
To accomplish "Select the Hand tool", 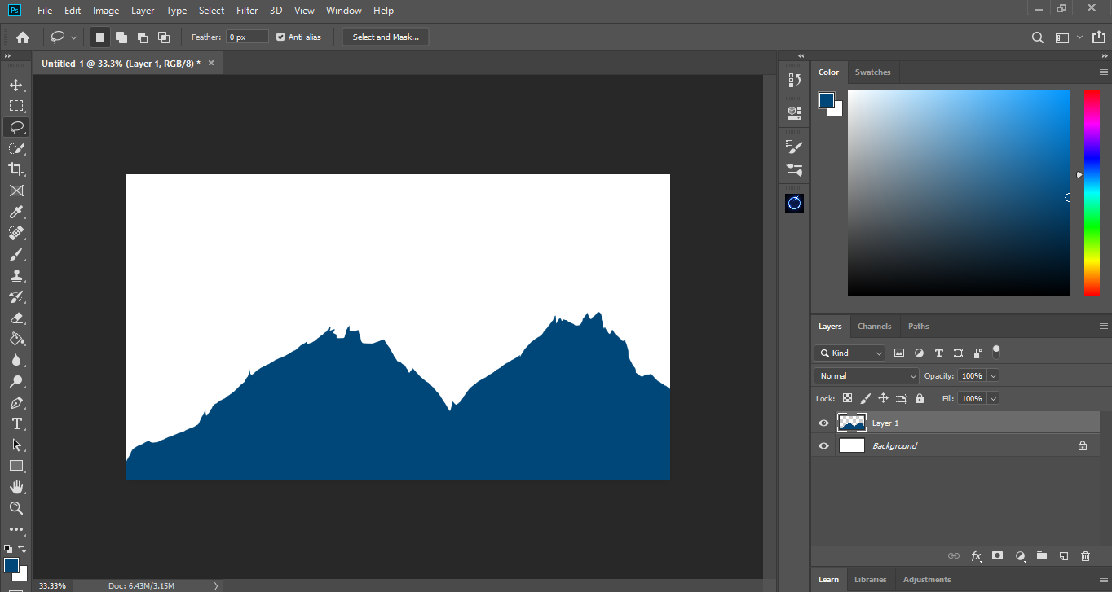I will [x=16, y=487].
